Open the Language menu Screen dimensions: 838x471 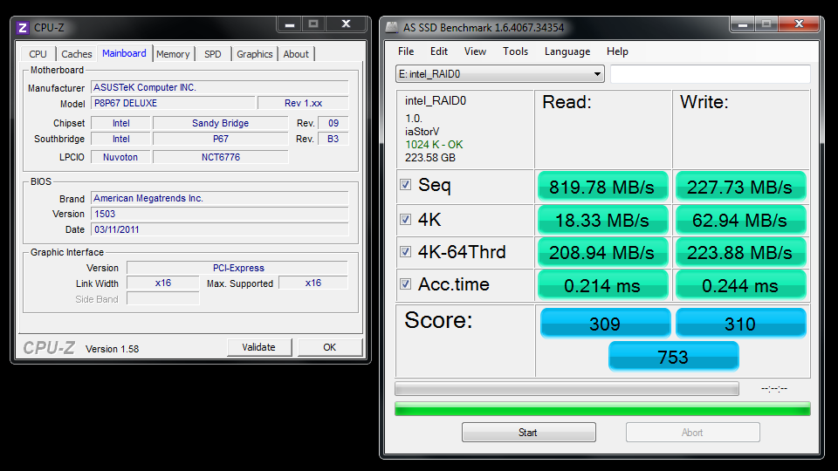point(567,51)
